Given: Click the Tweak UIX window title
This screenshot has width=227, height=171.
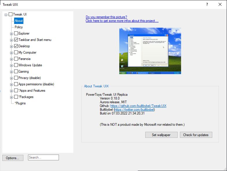Looking at the screenshot, I should (10, 5).
